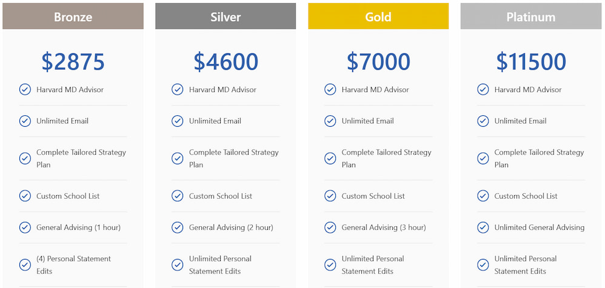Click the check icon beside Gold Custom School List
Viewport: 605px width, 288px height.
[x=330, y=196]
